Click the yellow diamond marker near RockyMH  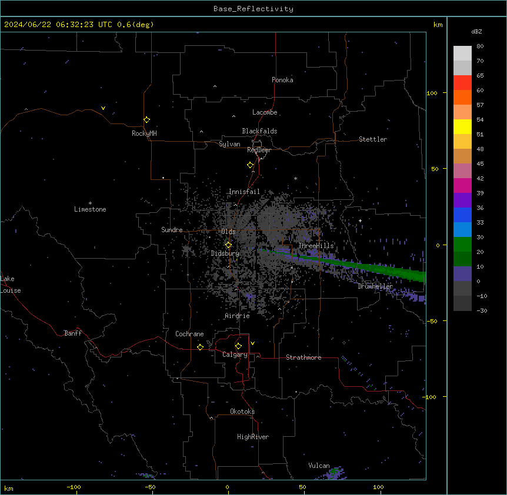click(x=147, y=120)
